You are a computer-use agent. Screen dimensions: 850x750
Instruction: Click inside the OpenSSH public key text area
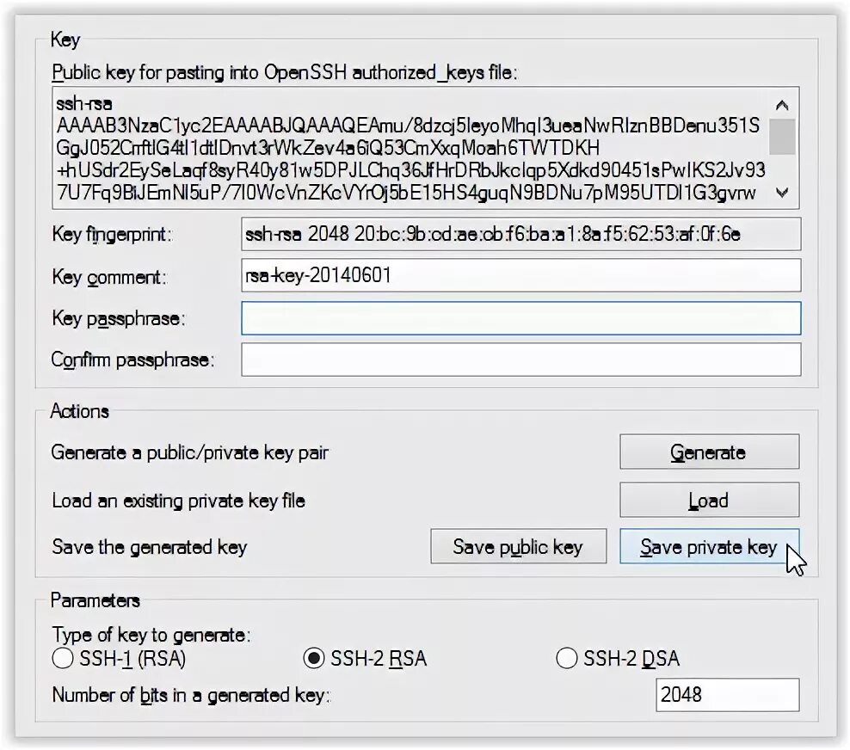click(x=410, y=148)
